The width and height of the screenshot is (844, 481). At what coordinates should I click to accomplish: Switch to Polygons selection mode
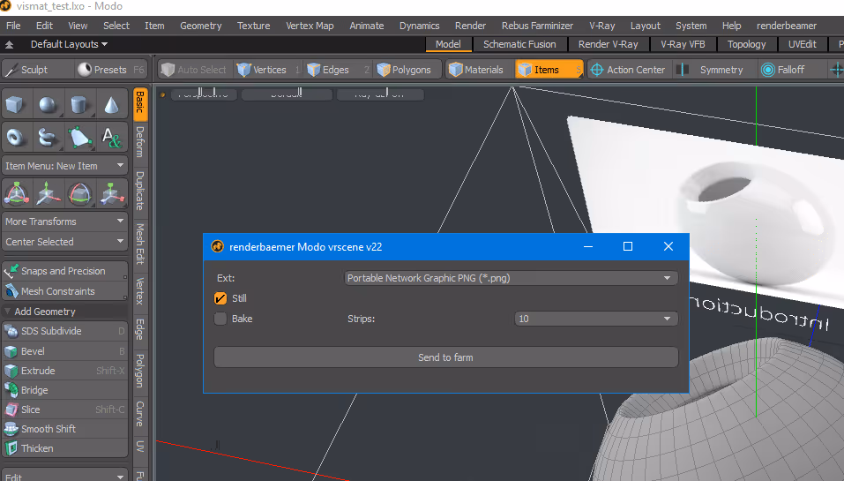405,70
